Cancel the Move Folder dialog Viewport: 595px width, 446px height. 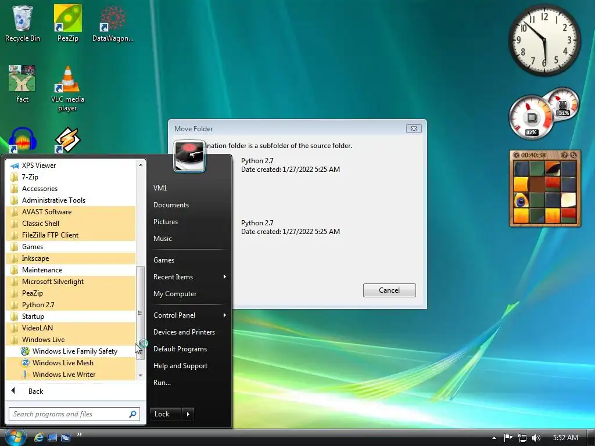[x=389, y=290]
